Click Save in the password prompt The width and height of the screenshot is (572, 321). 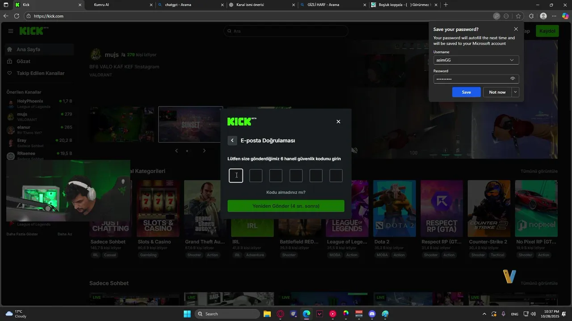(466, 92)
